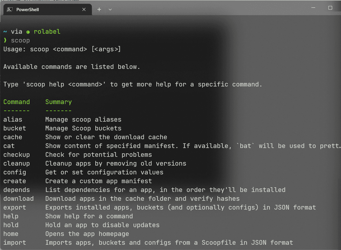Viewport: 341px width, 250px height.
Task: Expand the new tab profile dropdown
Action: 110,10
